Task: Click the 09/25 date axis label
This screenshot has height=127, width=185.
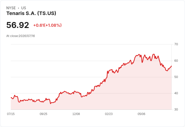Action: 43,114
